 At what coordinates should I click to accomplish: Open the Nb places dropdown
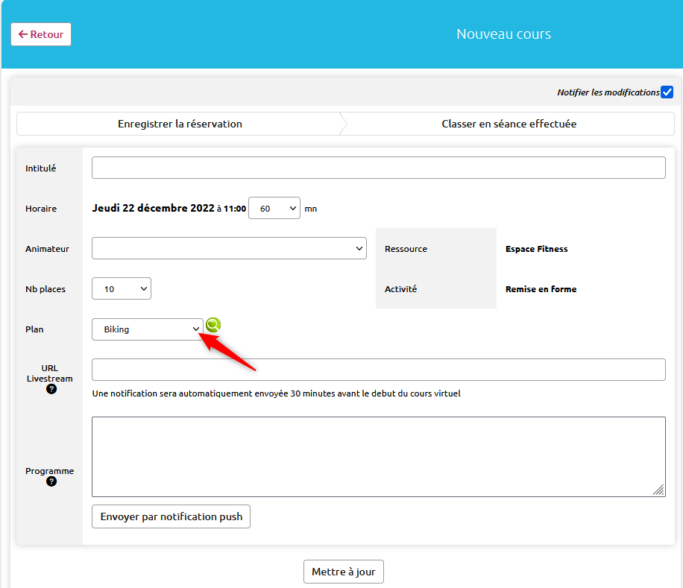point(122,288)
